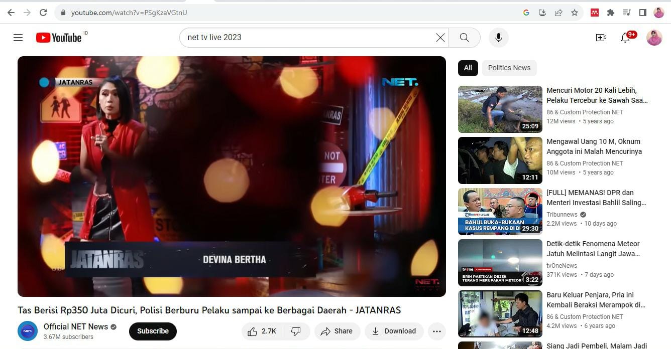671x349 pixels.
Task: Open thumbnail Mengawal Uang 10 M video
Action: click(x=500, y=160)
